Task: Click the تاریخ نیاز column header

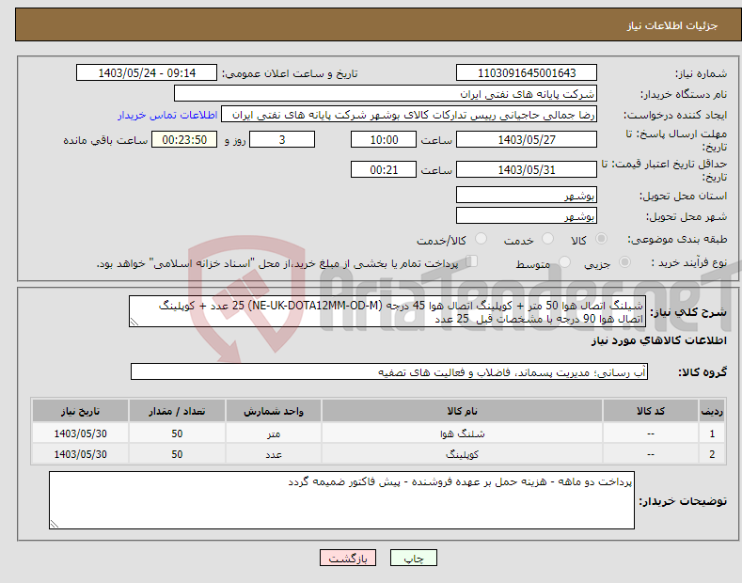Action: (x=81, y=411)
